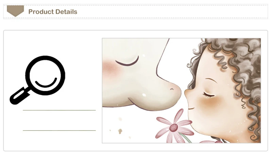The image size is (272, 156).
Task: Click the pink daisy flower petals
Action: pos(174,127)
